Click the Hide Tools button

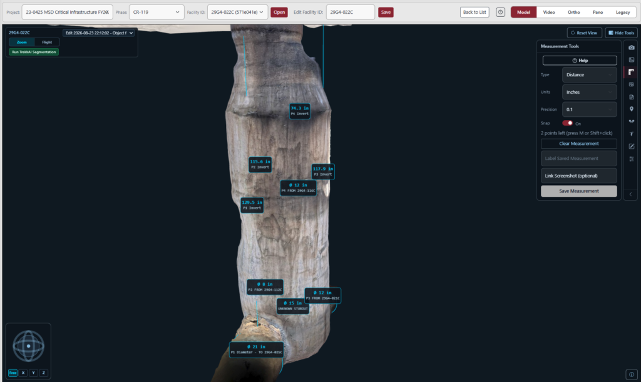click(621, 33)
